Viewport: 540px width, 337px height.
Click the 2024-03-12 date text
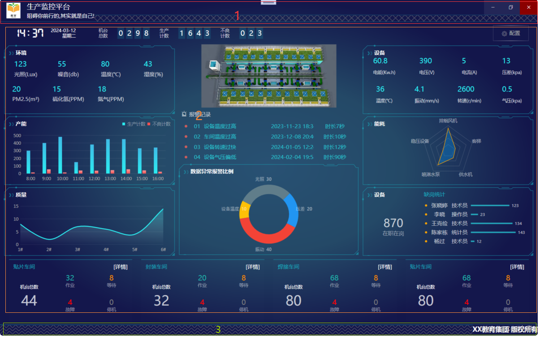pyautogui.click(x=63, y=30)
